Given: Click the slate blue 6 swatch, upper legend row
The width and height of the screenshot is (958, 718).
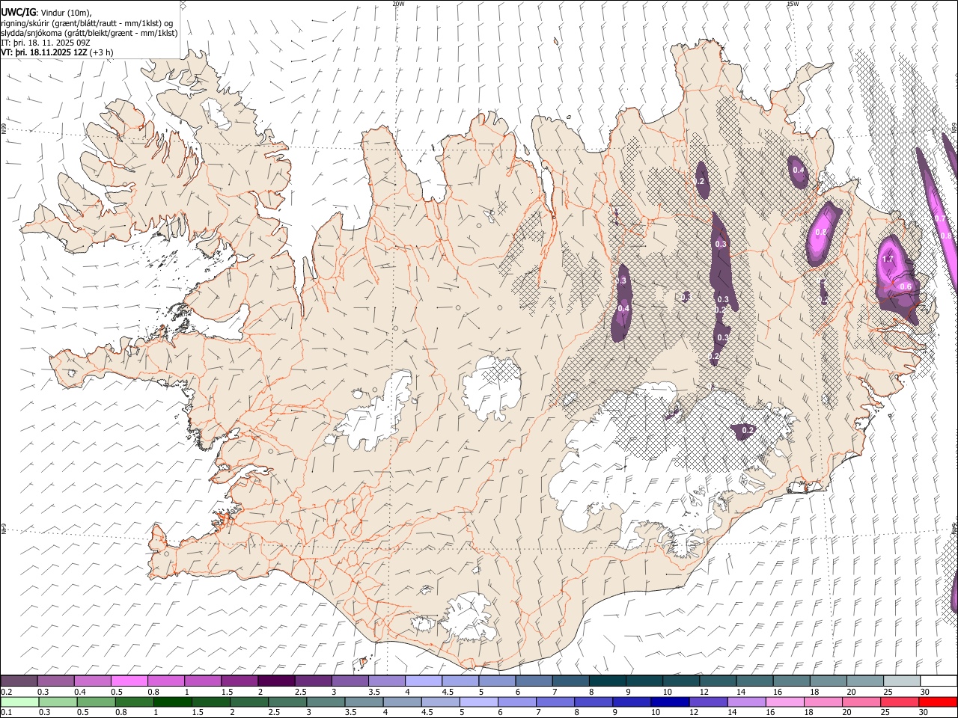Looking at the screenshot, I should [x=534, y=681].
